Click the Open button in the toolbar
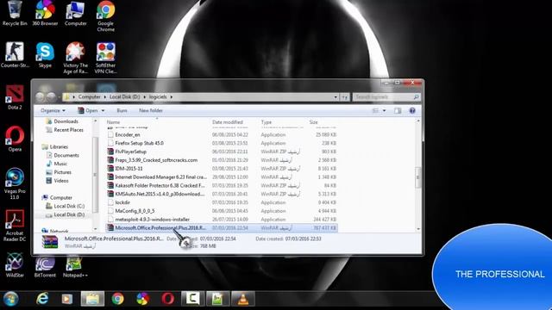Screen dimensions: 552x310 pyautogui.click(x=88, y=110)
